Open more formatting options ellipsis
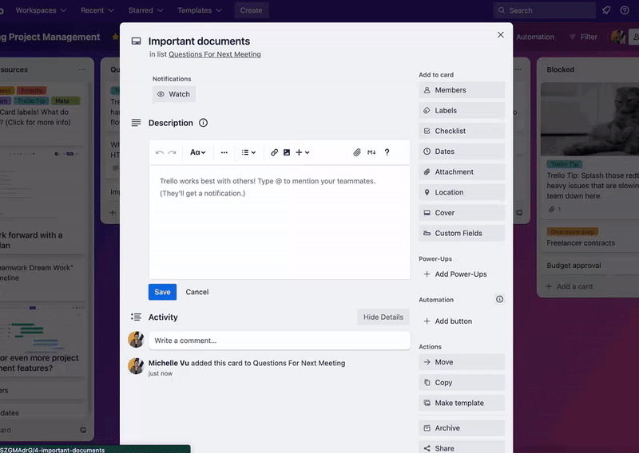Viewport: 639px width, 453px height. (x=224, y=152)
